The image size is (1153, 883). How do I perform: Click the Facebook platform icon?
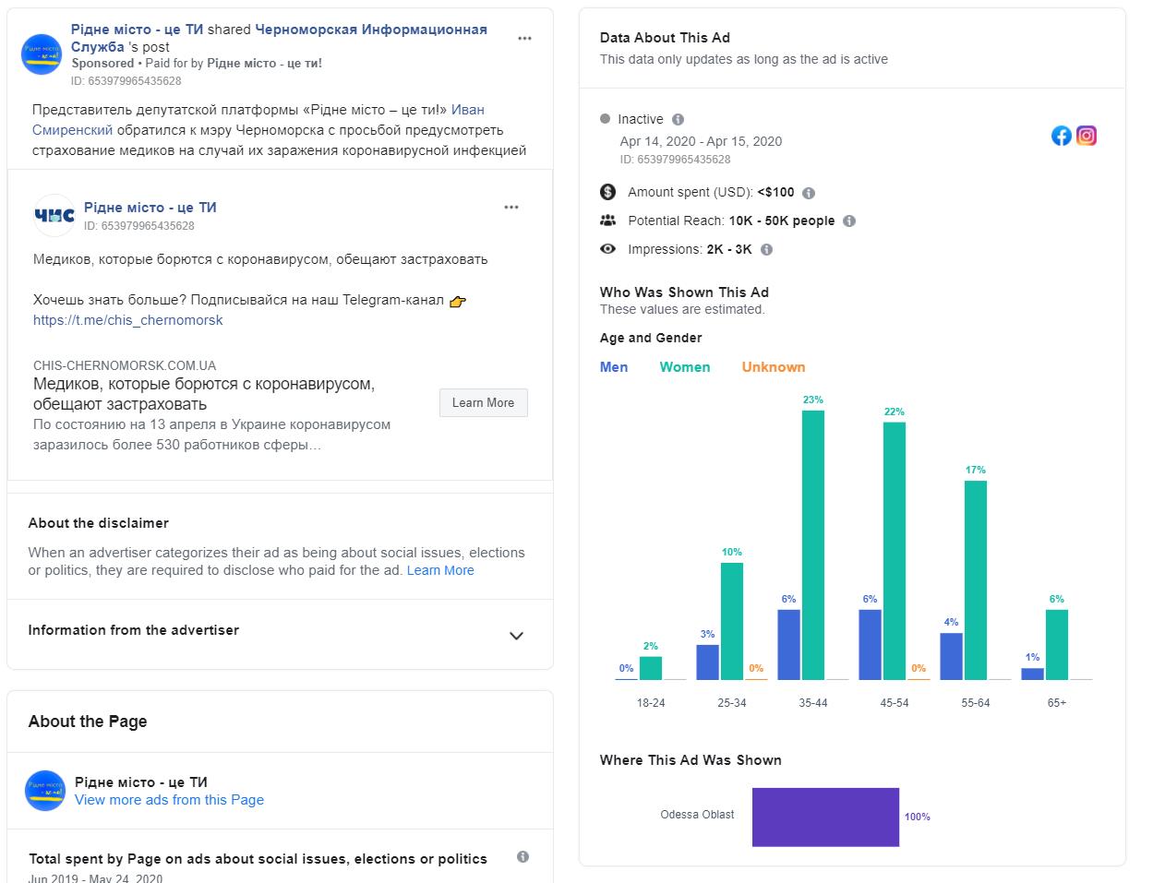[x=1062, y=137]
